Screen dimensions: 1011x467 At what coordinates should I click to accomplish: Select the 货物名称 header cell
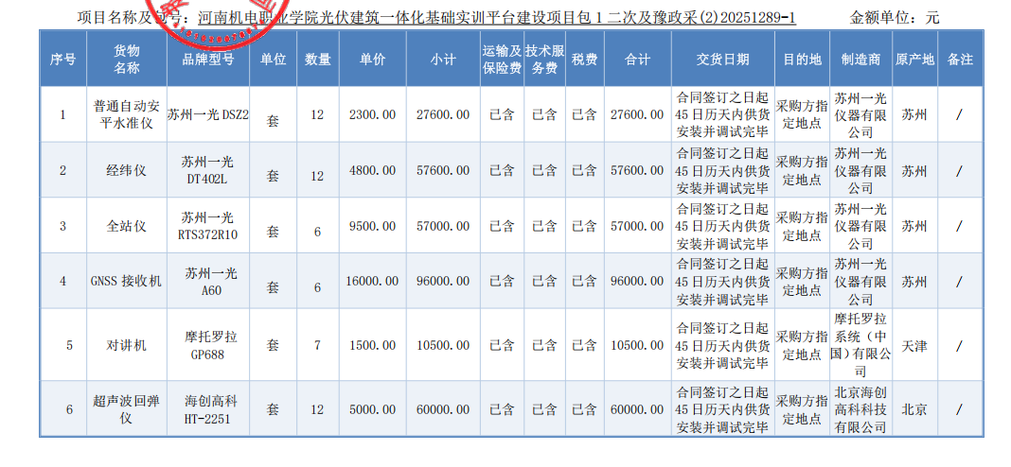126,59
